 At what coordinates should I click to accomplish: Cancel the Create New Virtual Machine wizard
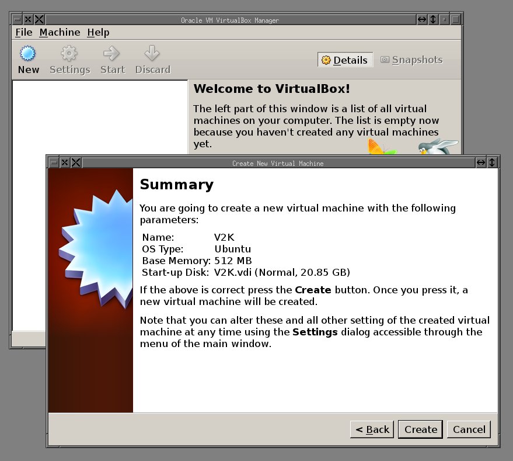point(469,429)
